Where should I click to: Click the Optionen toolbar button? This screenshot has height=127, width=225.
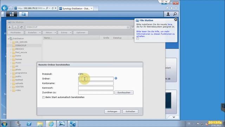81,32
